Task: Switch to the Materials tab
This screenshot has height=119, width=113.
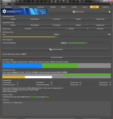Action: [53, 7]
